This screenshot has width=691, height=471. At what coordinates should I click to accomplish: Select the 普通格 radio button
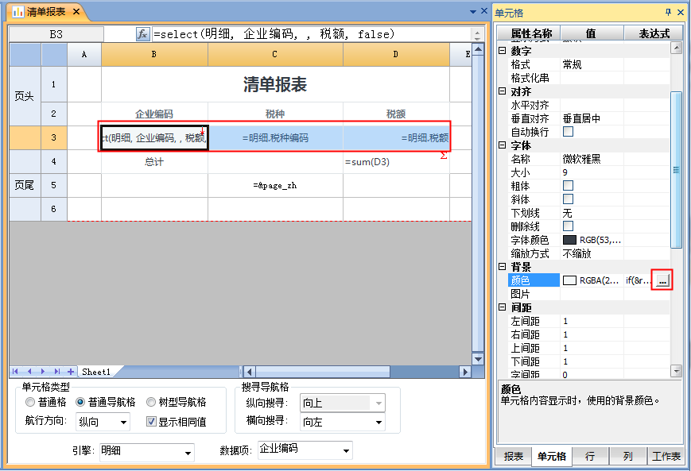click(29, 403)
